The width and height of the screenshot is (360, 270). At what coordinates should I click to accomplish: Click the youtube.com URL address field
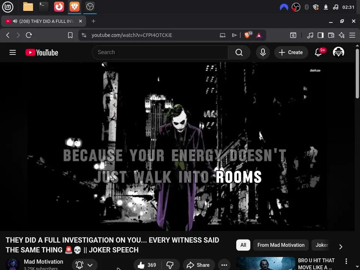[x=132, y=35]
